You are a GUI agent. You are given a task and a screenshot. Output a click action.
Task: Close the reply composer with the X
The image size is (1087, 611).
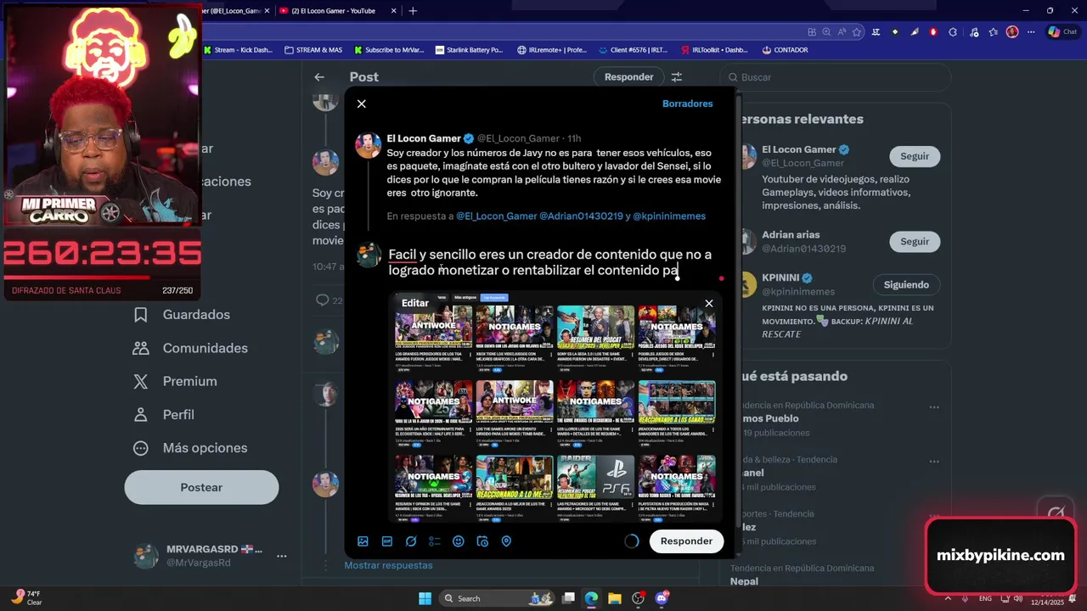pyautogui.click(x=362, y=104)
